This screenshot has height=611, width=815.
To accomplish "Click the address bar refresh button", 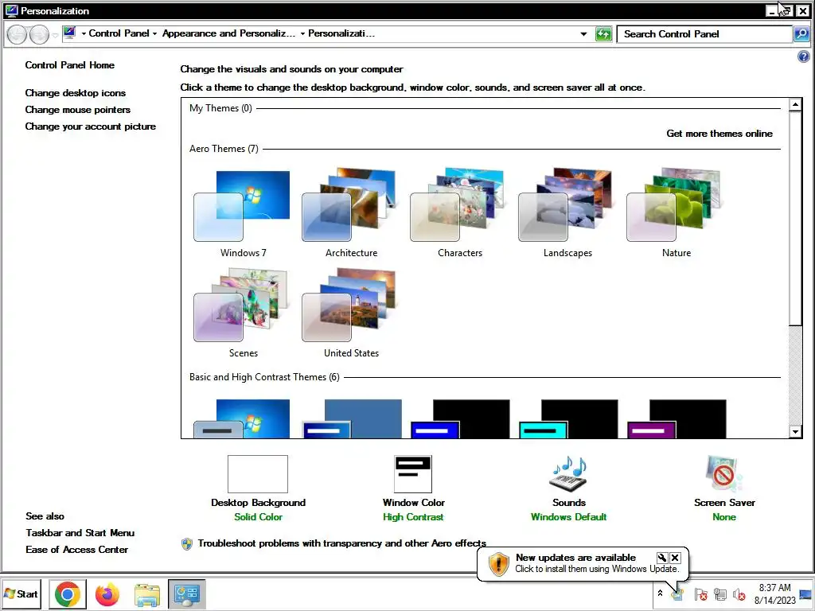I will coord(603,34).
